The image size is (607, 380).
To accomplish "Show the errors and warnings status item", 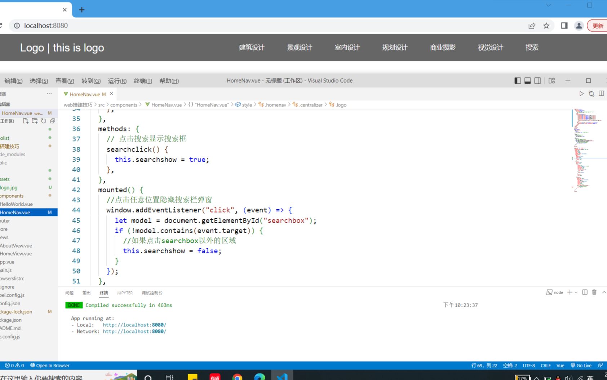I will [x=14, y=366].
